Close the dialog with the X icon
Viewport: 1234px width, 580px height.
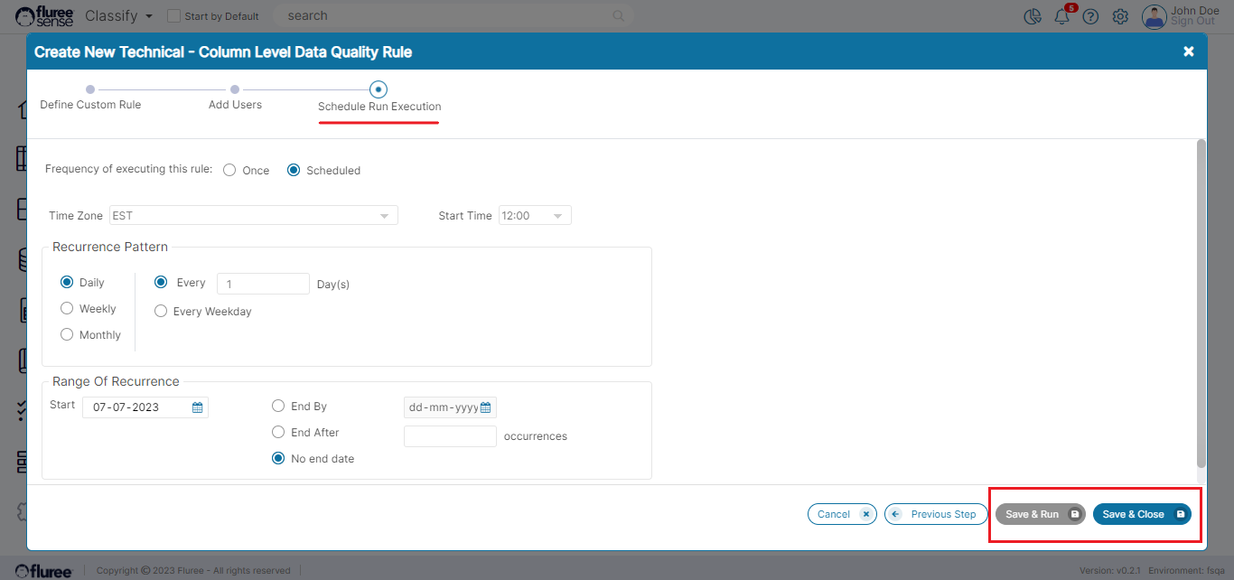click(1189, 51)
